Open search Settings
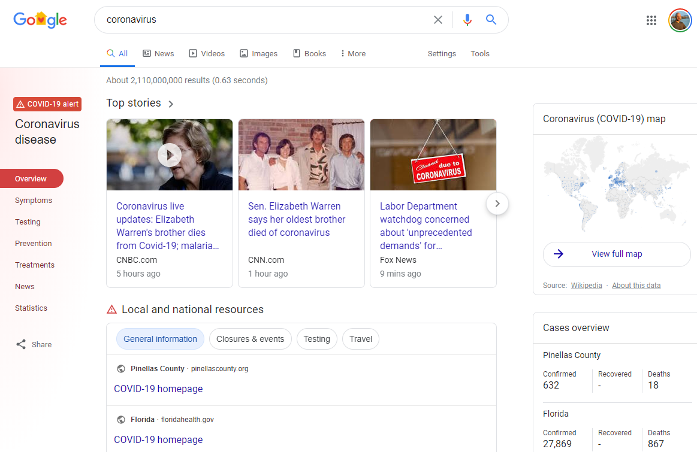 tap(442, 54)
